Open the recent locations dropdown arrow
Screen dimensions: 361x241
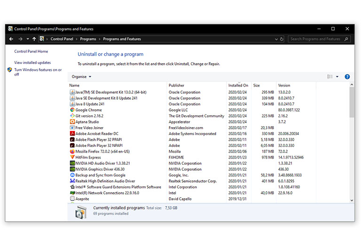tap(28, 39)
